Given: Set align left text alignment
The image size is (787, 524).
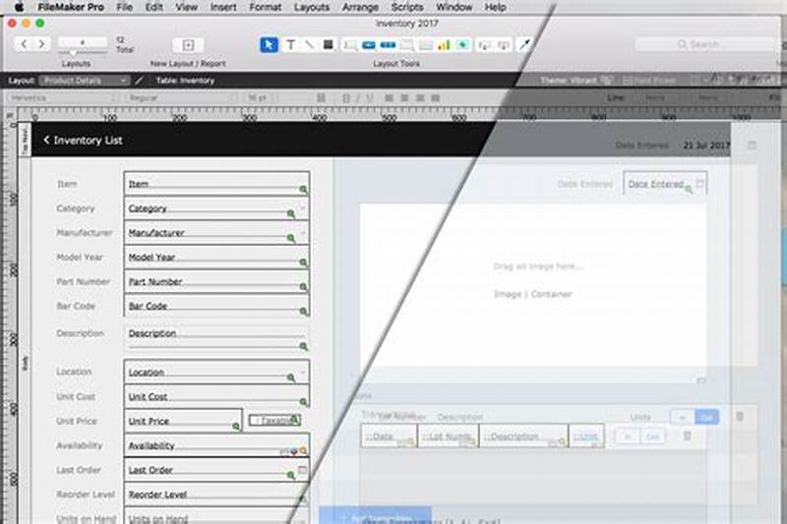Looking at the screenshot, I should click(389, 98).
